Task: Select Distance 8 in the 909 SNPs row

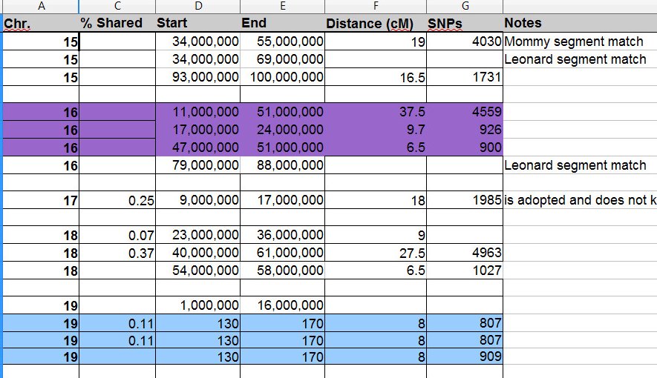Action: coord(376,357)
